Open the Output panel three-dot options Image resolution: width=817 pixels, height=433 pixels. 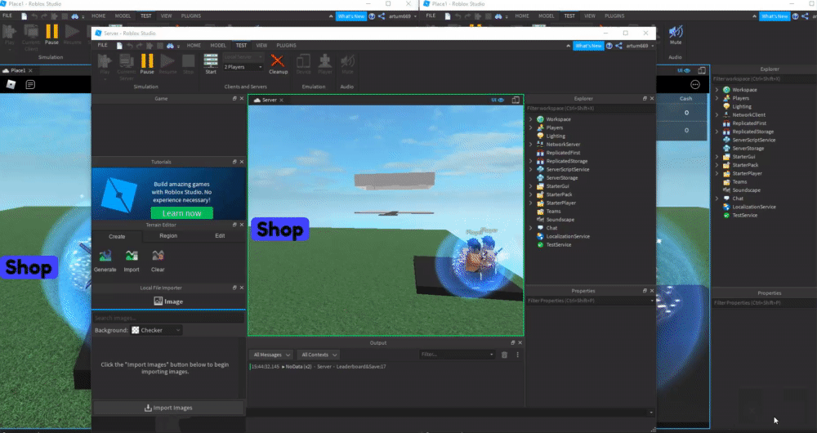[517, 355]
